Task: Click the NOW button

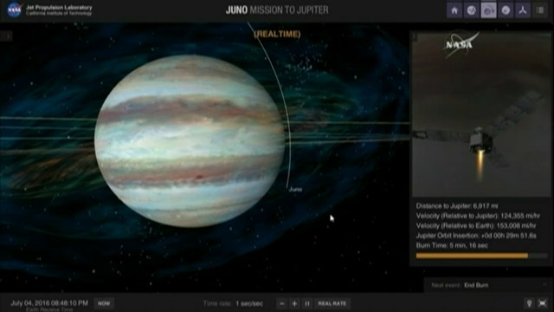Action: coord(104,303)
